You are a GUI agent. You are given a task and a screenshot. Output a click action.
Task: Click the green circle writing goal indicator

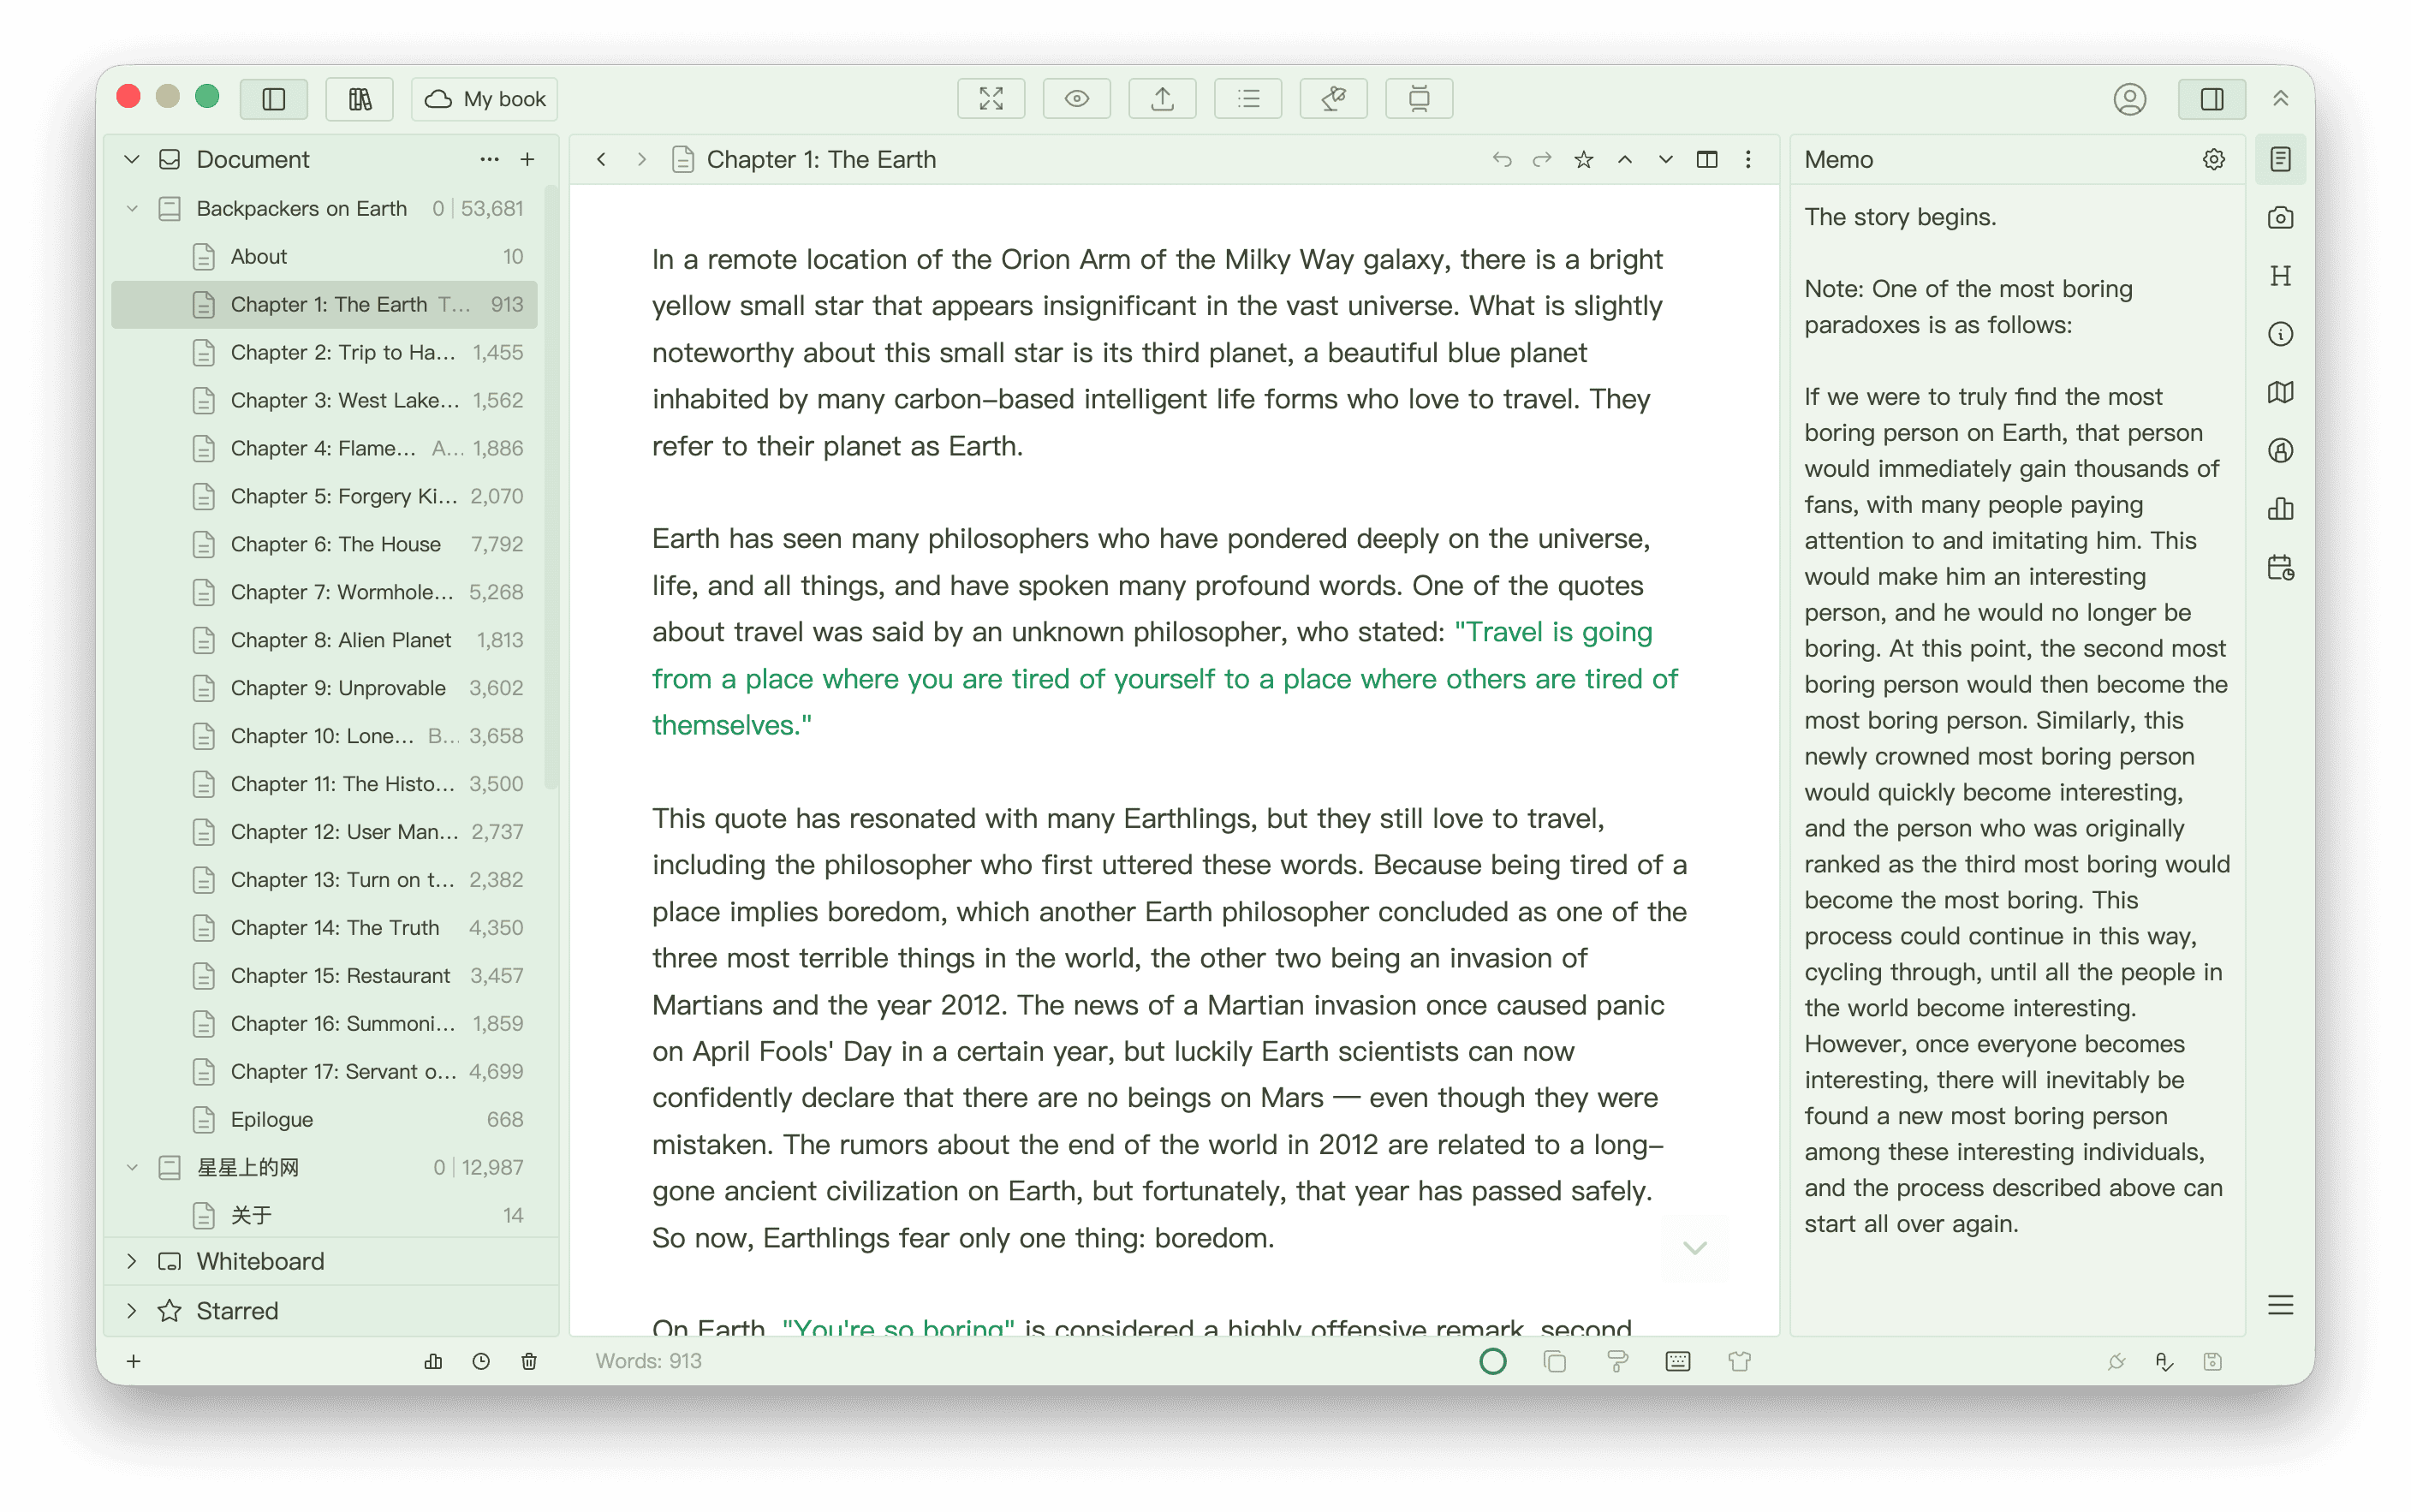1492,1361
